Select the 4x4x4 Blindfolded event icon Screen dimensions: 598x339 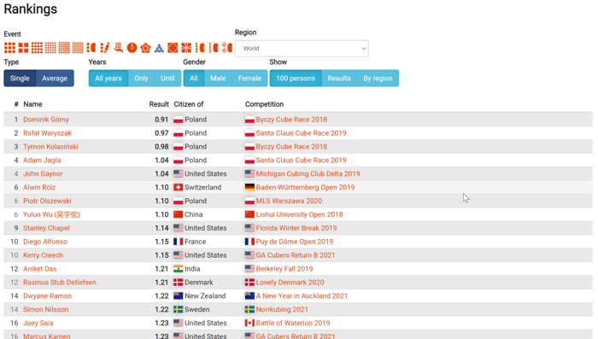pyautogui.click(x=199, y=48)
